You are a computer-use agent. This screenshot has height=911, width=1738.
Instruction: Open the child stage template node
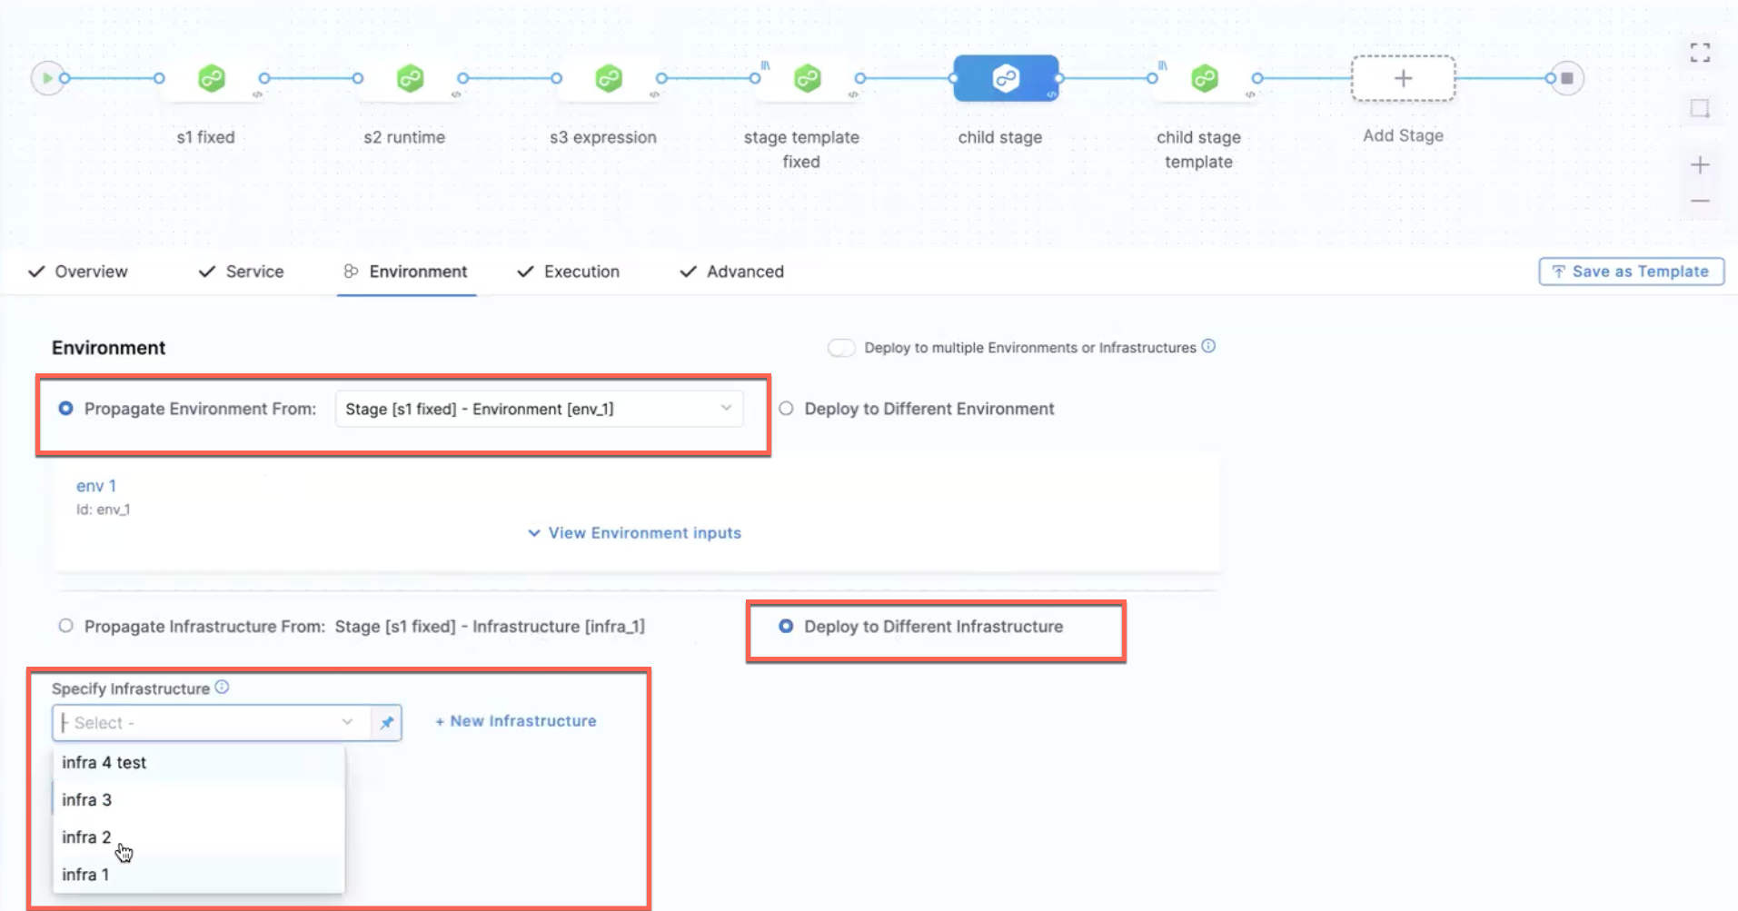[x=1204, y=79]
